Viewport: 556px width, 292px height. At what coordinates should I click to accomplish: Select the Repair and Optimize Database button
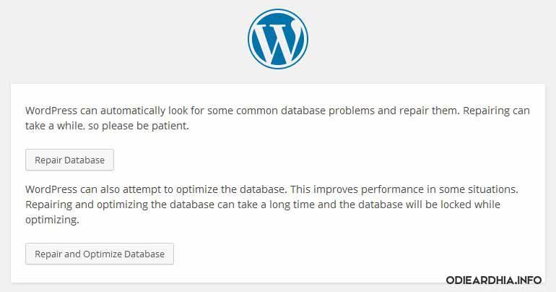click(100, 254)
